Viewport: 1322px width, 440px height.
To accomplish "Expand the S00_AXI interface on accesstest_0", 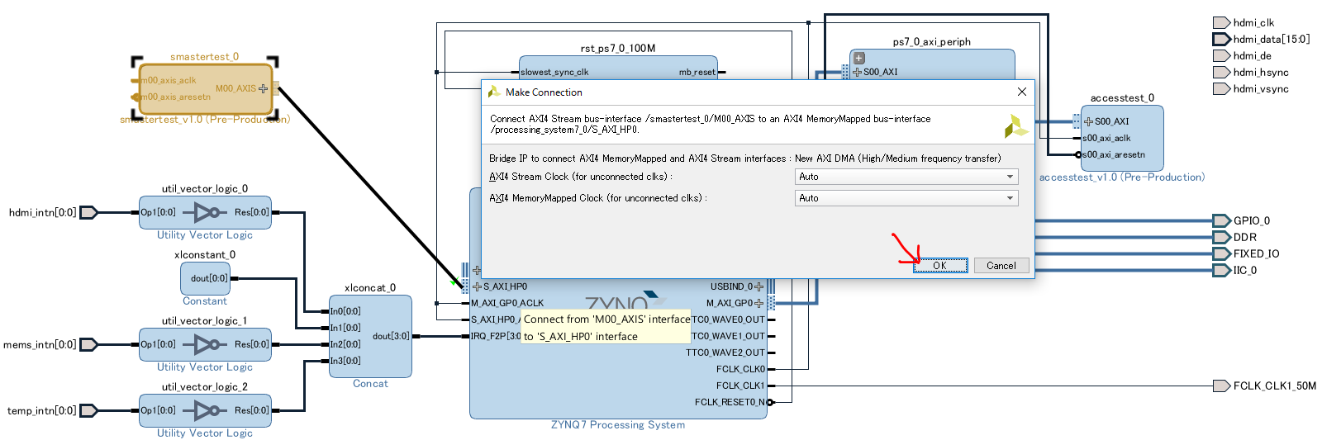I will [x=1088, y=121].
